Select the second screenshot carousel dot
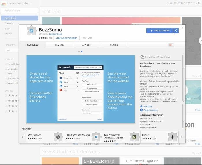The image size is (202, 165). (x=82, y=52)
